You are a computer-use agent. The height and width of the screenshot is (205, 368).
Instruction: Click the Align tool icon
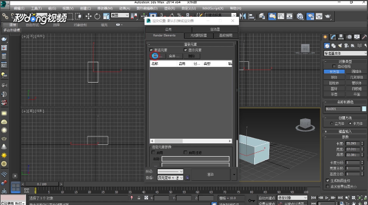point(251,16)
